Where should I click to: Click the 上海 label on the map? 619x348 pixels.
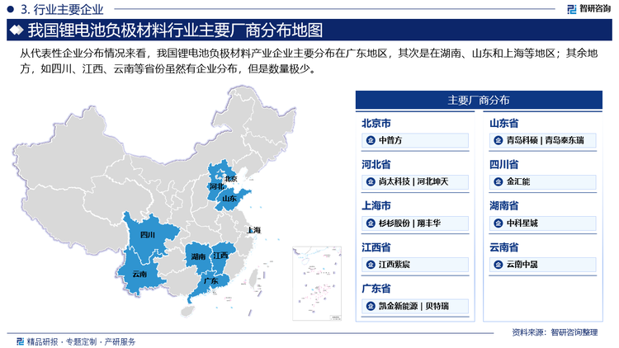(253, 230)
